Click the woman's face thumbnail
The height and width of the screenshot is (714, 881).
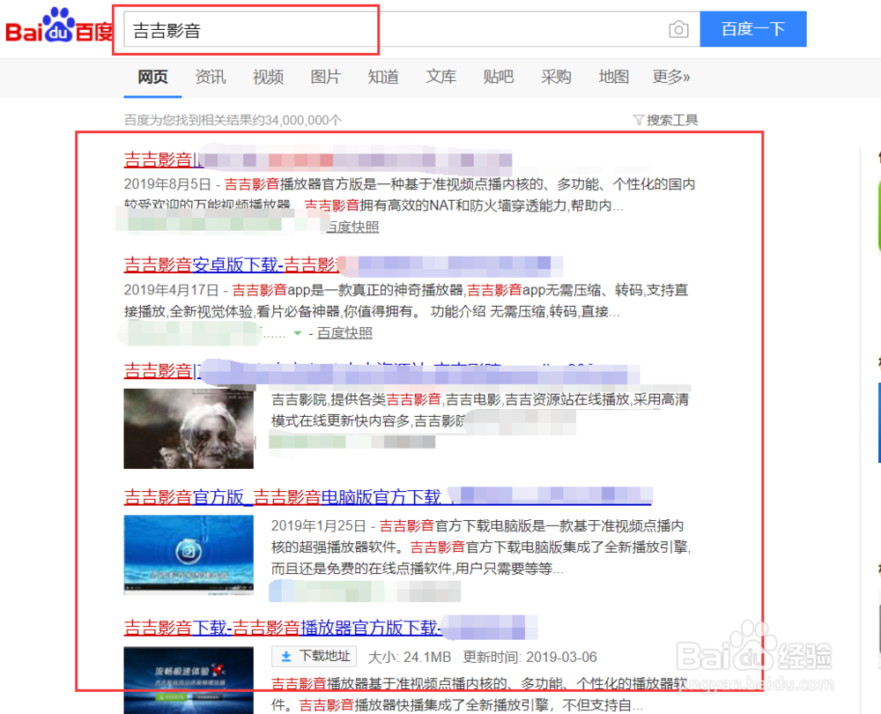[x=189, y=428]
